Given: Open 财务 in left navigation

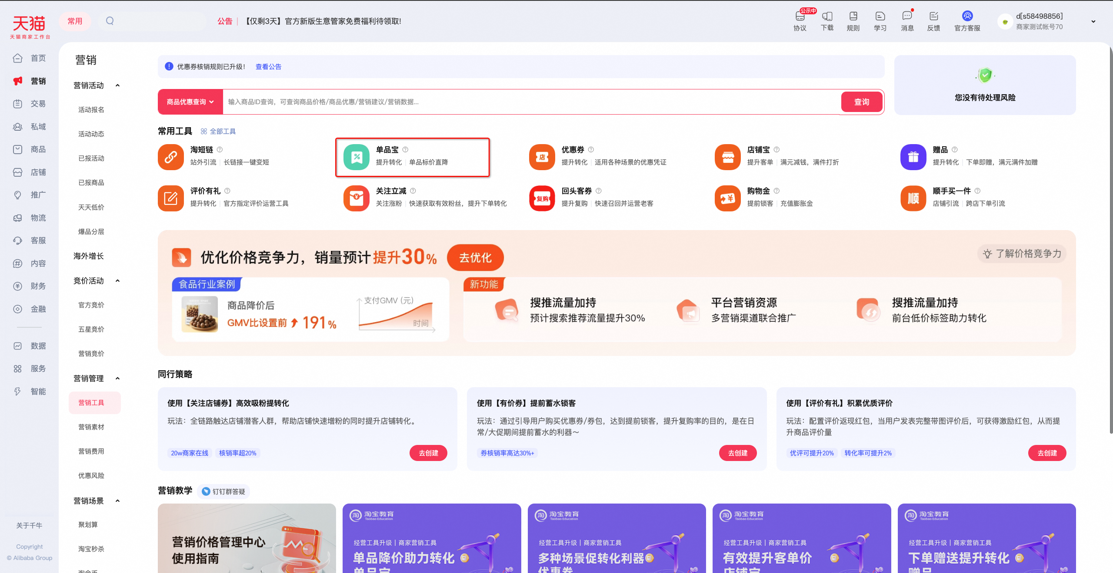Looking at the screenshot, I should pyautogui.click(x=30, y=286).
